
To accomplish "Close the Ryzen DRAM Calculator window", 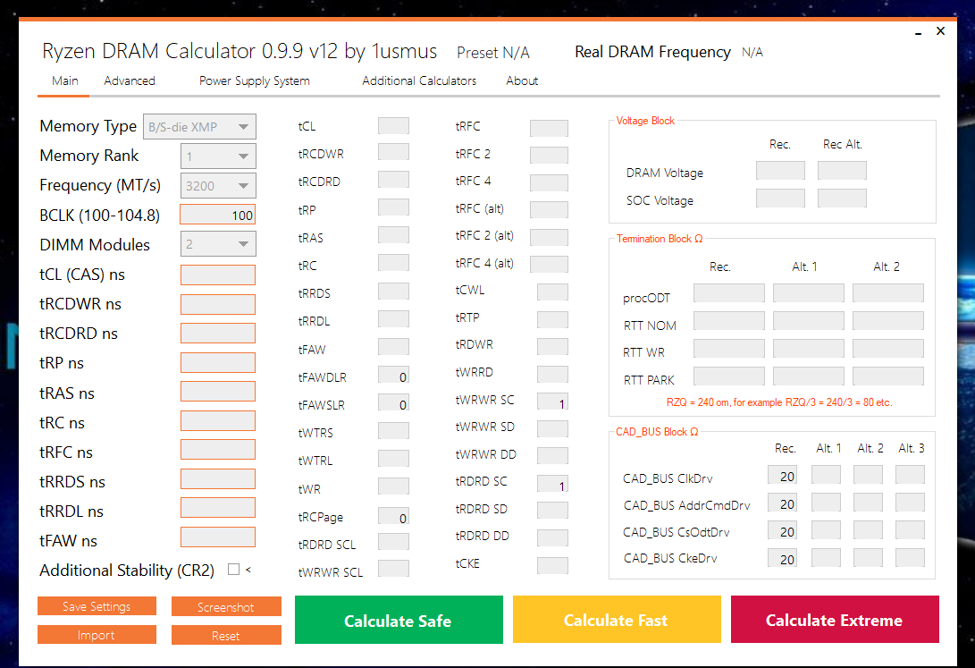I will point(940,31).
